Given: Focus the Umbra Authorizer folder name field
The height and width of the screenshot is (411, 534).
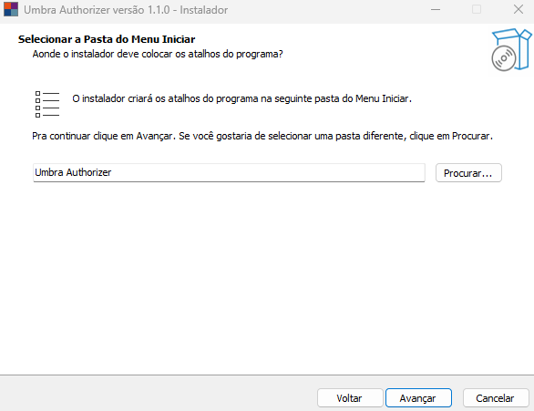Looking at the screenshot, I should pyautogui.click(x=229, y=172).
